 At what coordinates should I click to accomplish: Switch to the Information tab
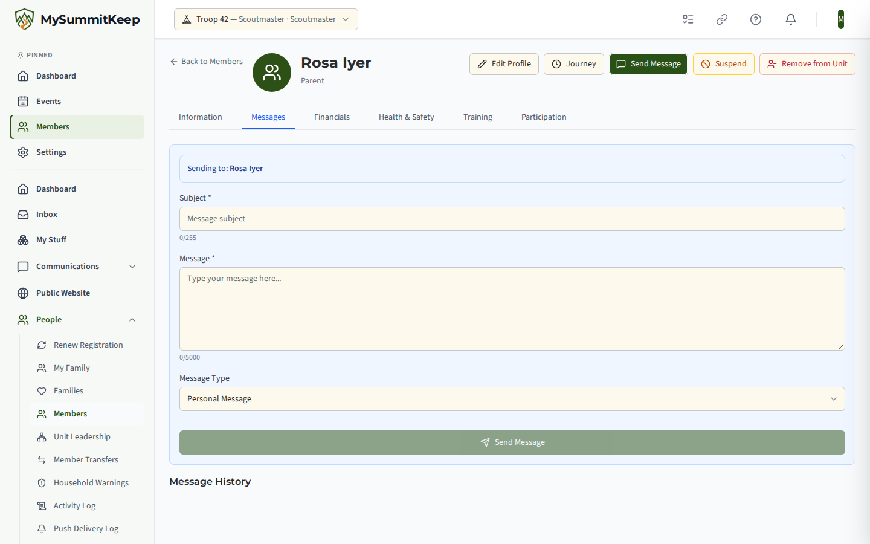[201, 117]
